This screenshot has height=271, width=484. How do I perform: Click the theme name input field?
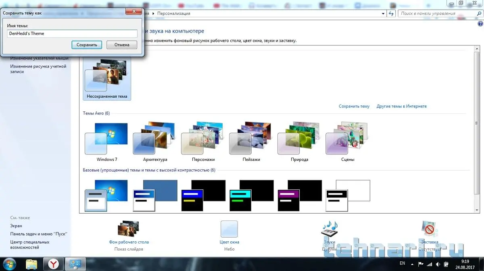tap(72, 34)
